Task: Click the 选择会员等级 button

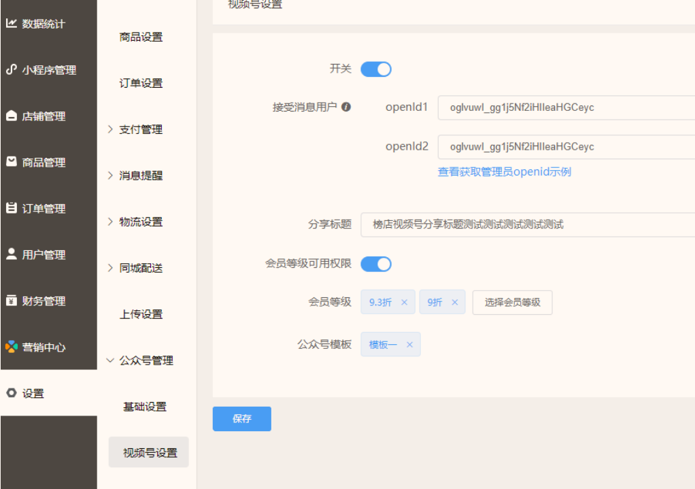Action: pos(512,303)
